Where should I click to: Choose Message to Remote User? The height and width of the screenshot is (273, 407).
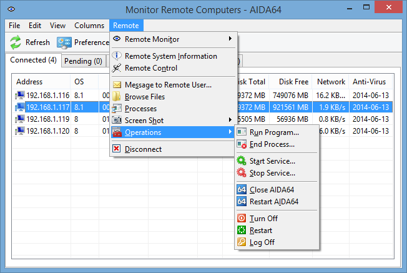(x=168, y=85)
